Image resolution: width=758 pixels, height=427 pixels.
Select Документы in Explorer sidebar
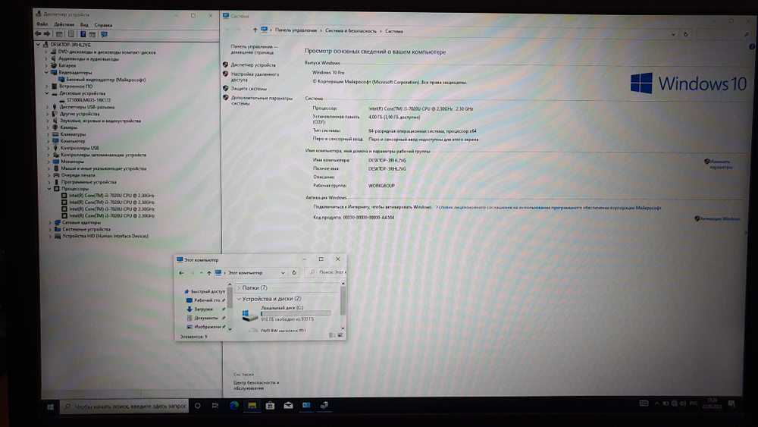point(206,318)
